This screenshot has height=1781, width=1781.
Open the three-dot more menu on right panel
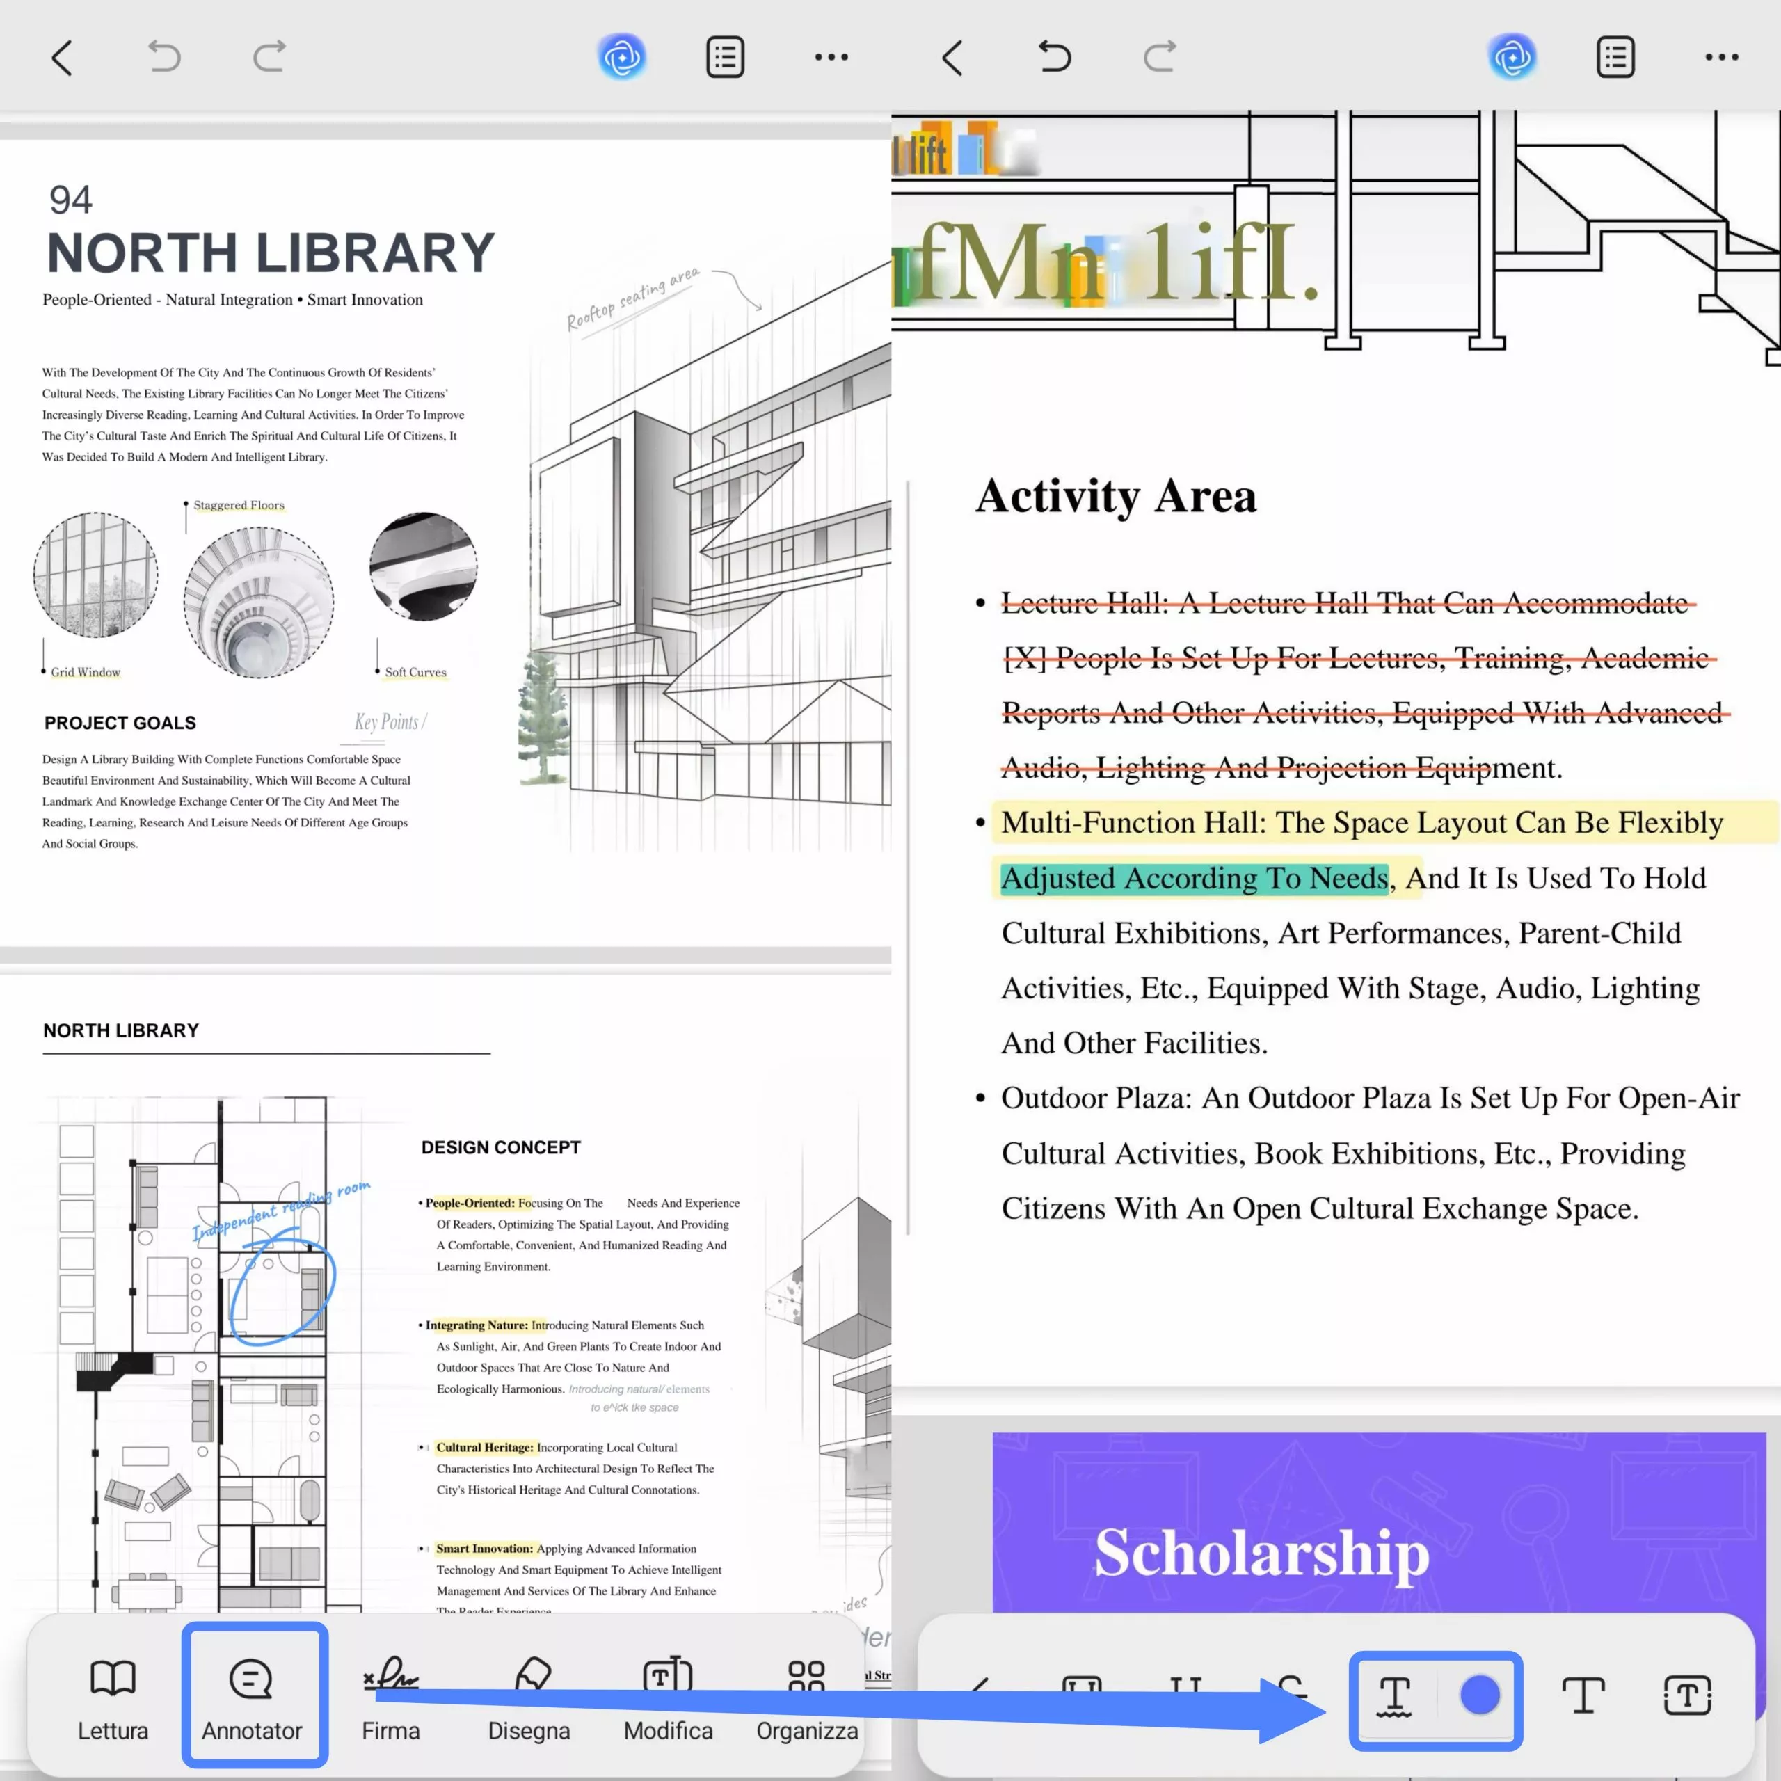point(1721,57)
